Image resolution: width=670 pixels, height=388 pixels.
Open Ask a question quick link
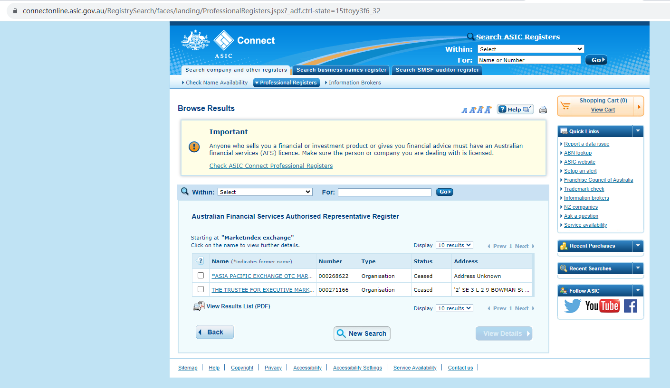pyautogui.click(x=581, y=216)
